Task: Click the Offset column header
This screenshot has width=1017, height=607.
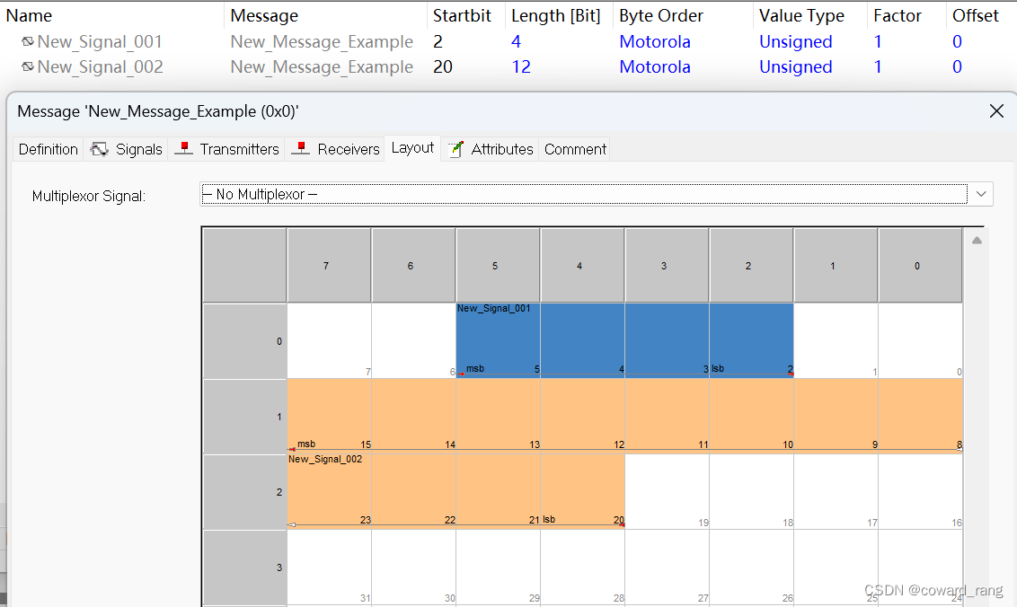Action: tap(976, 15)
